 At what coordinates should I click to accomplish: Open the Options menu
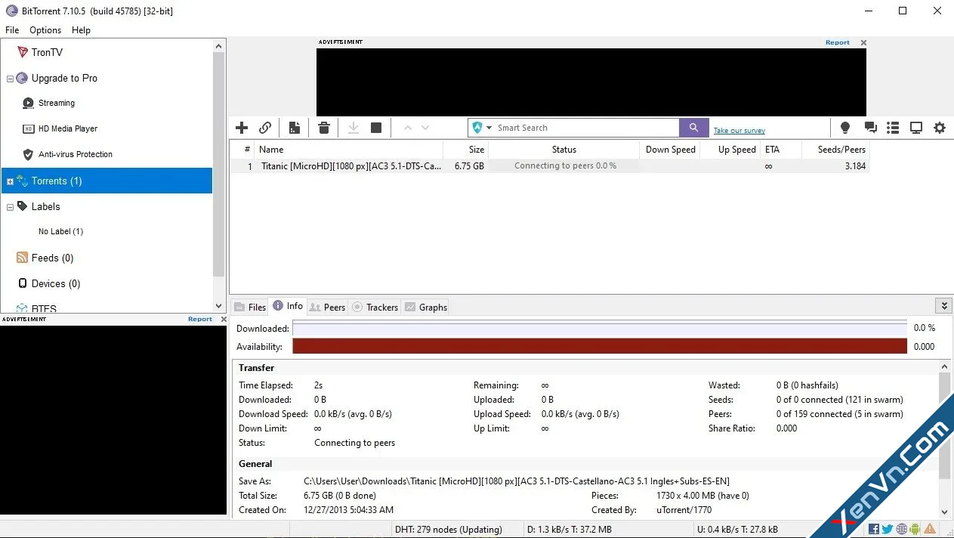[45, 30]
